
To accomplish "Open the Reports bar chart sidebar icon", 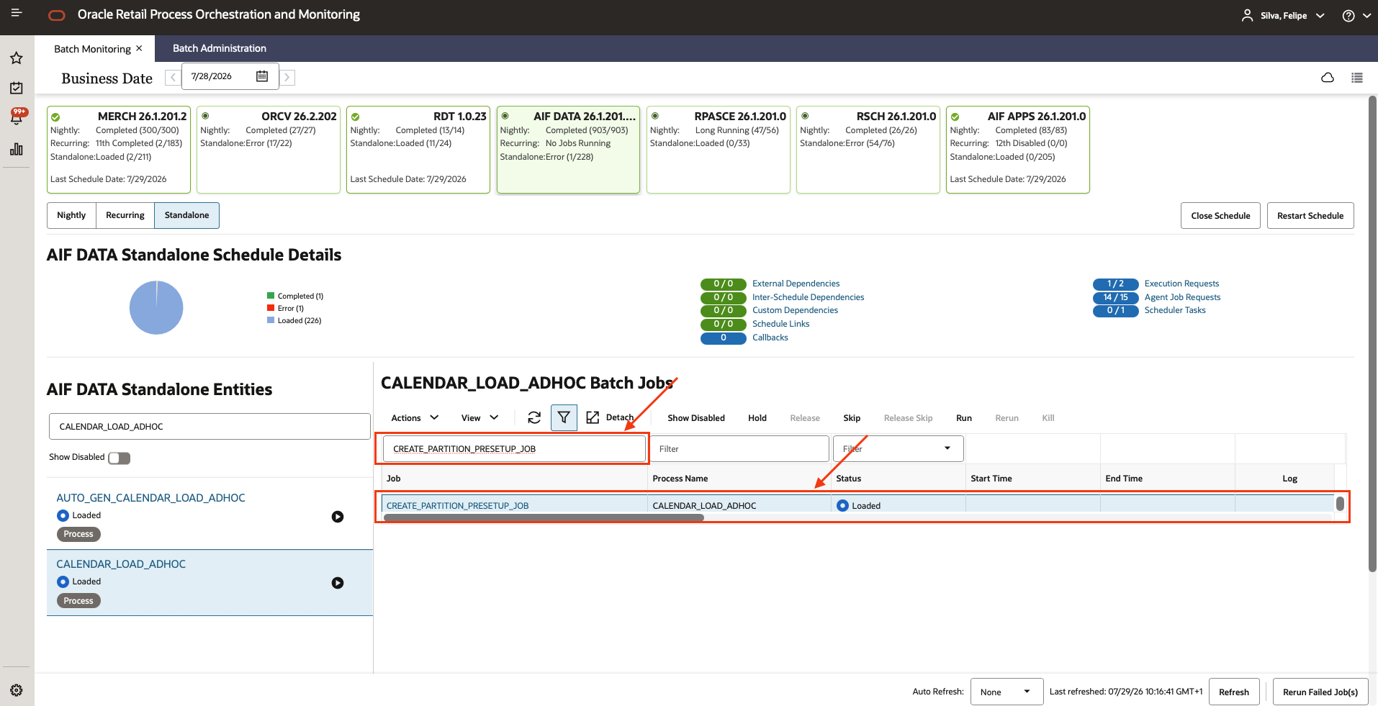I will [x=17, y=149].
